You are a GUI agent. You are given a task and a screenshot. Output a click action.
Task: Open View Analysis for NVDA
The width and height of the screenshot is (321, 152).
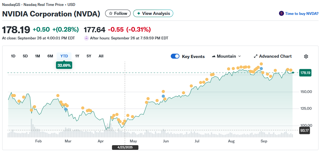click(153, 13)
